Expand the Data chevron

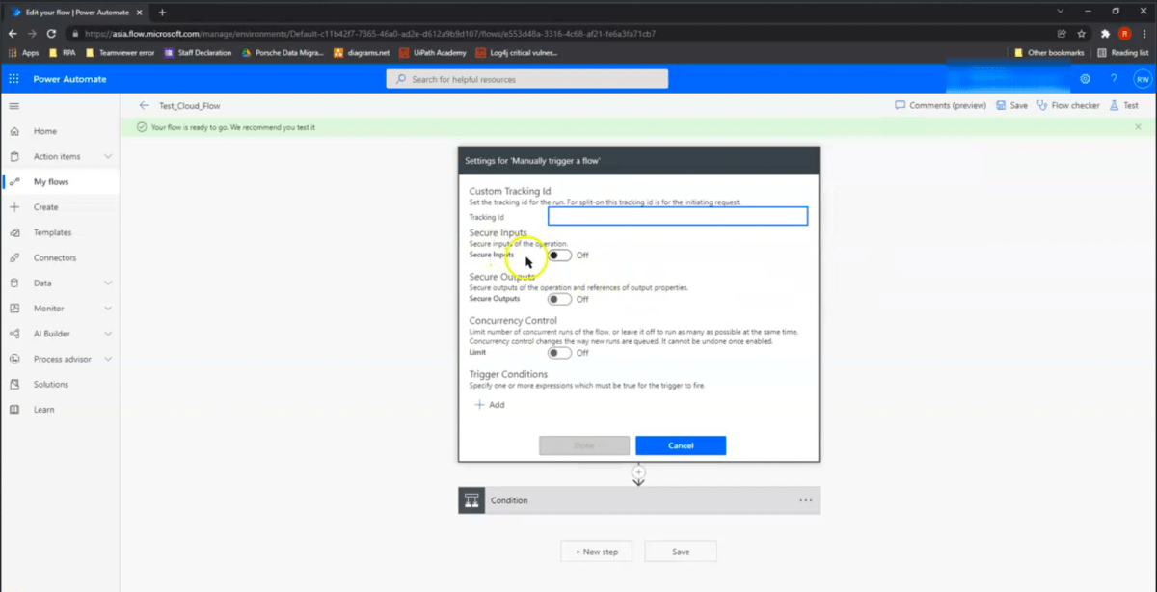(108, 283)
